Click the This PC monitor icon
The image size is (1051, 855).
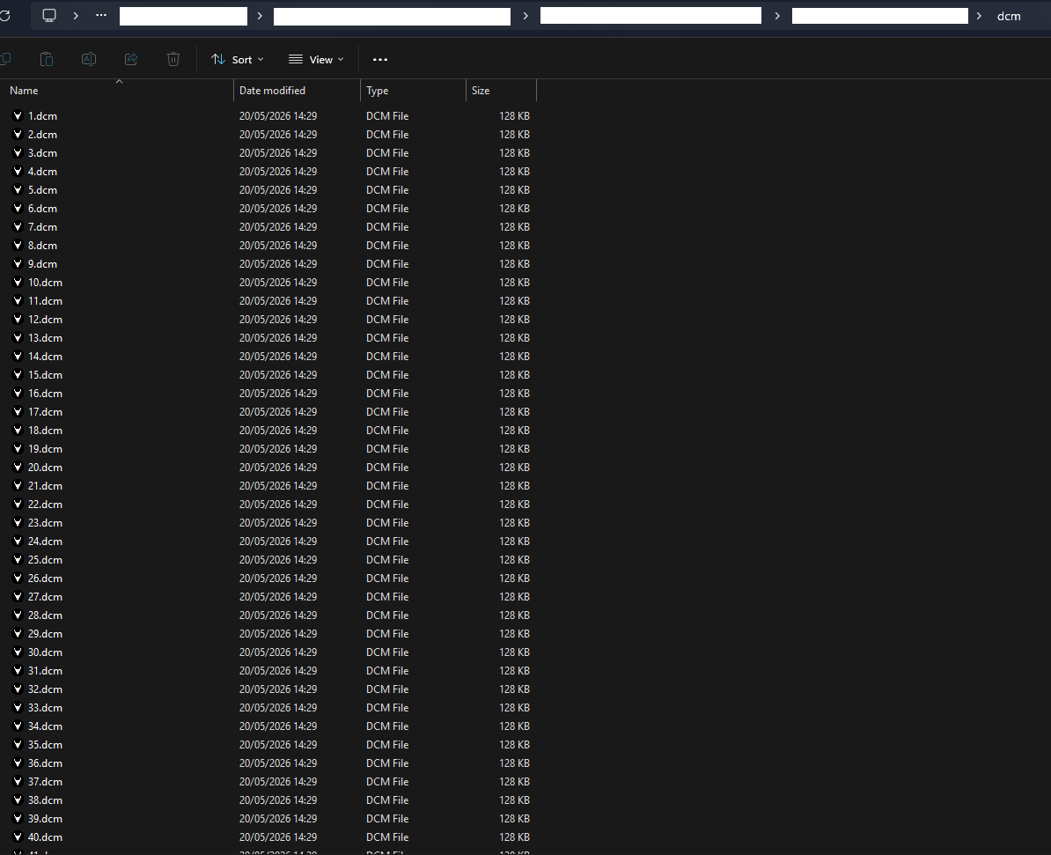coord(49,16)
